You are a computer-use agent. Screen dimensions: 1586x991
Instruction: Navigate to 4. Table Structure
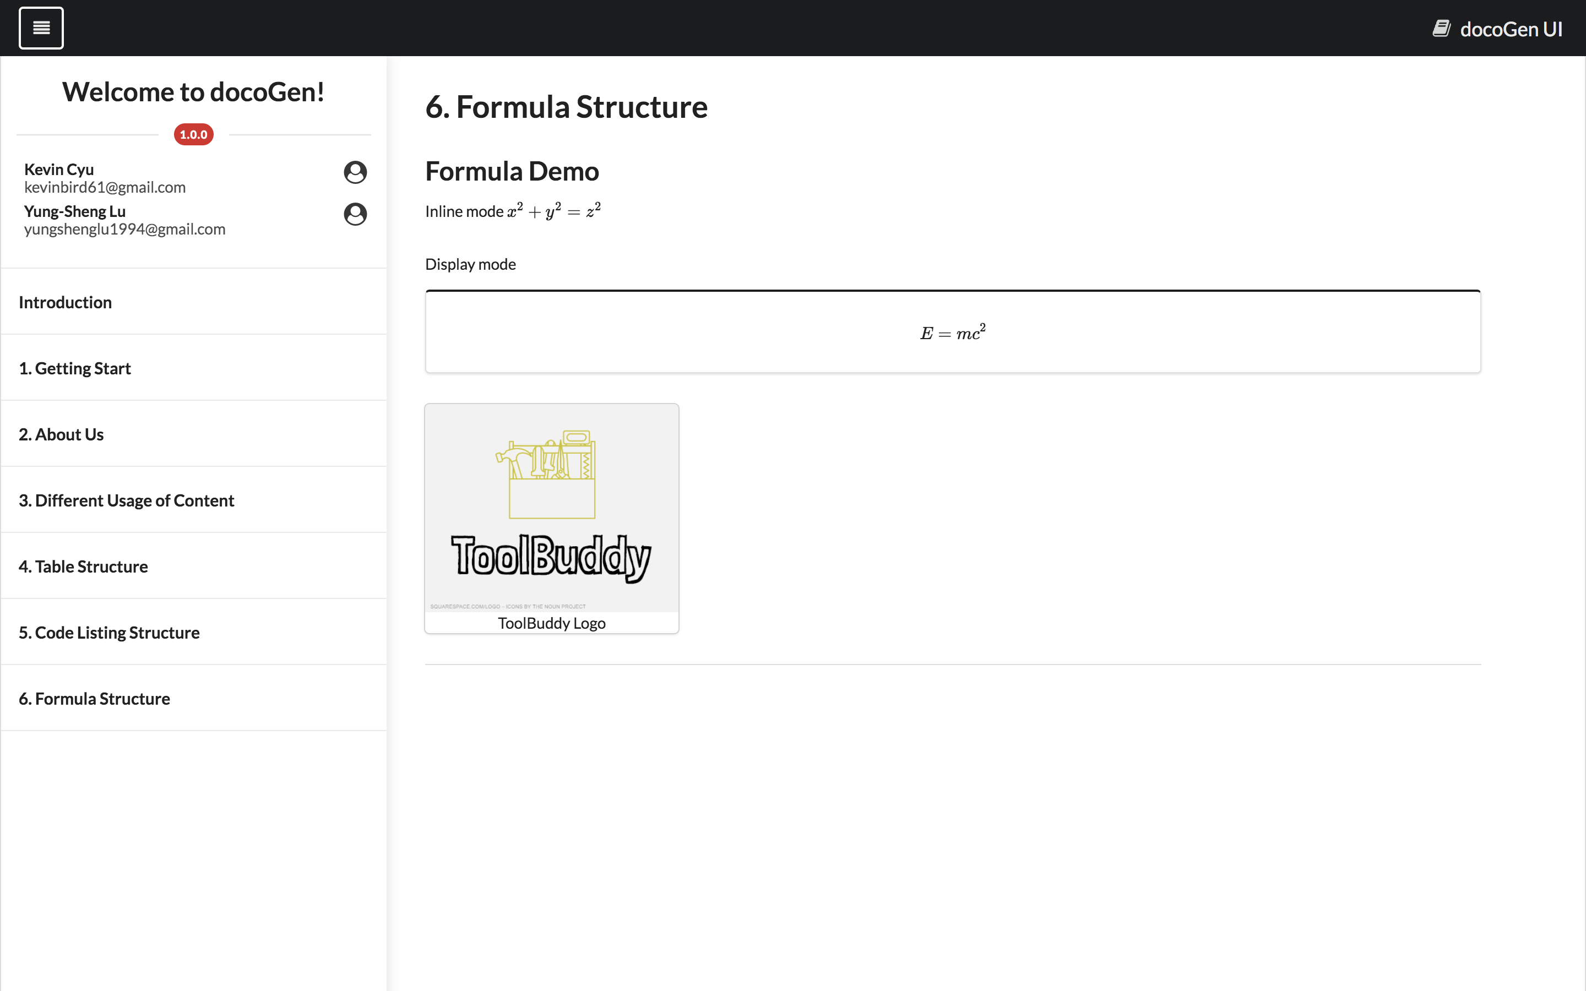pyautogui.click(x=83, y=567)
